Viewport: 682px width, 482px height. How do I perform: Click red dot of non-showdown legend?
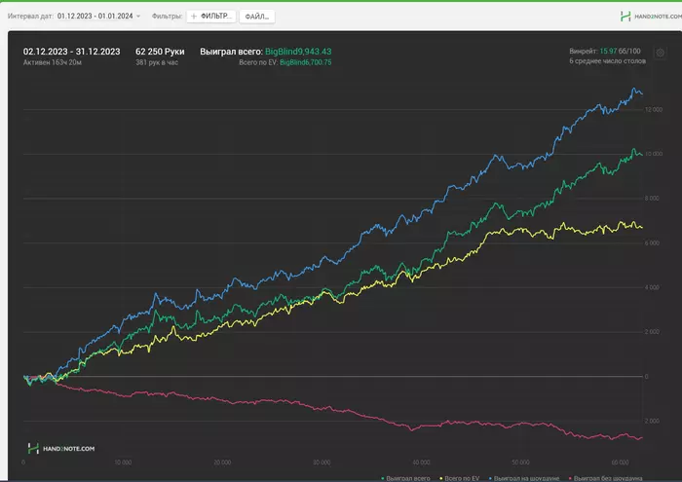(570, 478)
